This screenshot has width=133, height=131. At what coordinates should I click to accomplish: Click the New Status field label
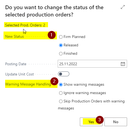point(15,36)
